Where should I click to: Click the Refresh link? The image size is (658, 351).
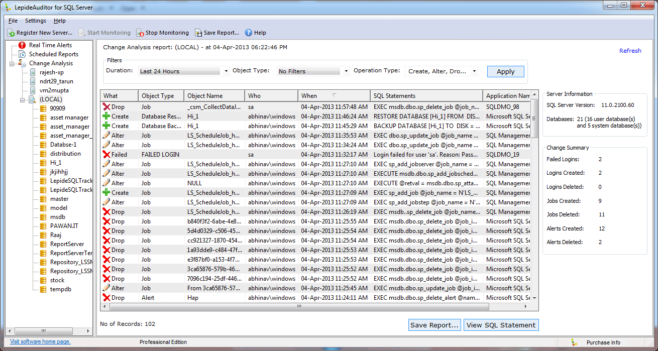[x=630, y=51]
